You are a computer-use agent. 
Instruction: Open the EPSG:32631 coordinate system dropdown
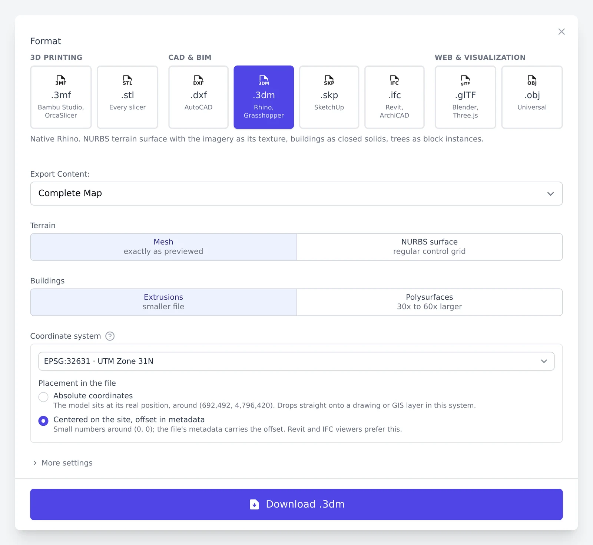pyautogui.click(x=296, y=361)
